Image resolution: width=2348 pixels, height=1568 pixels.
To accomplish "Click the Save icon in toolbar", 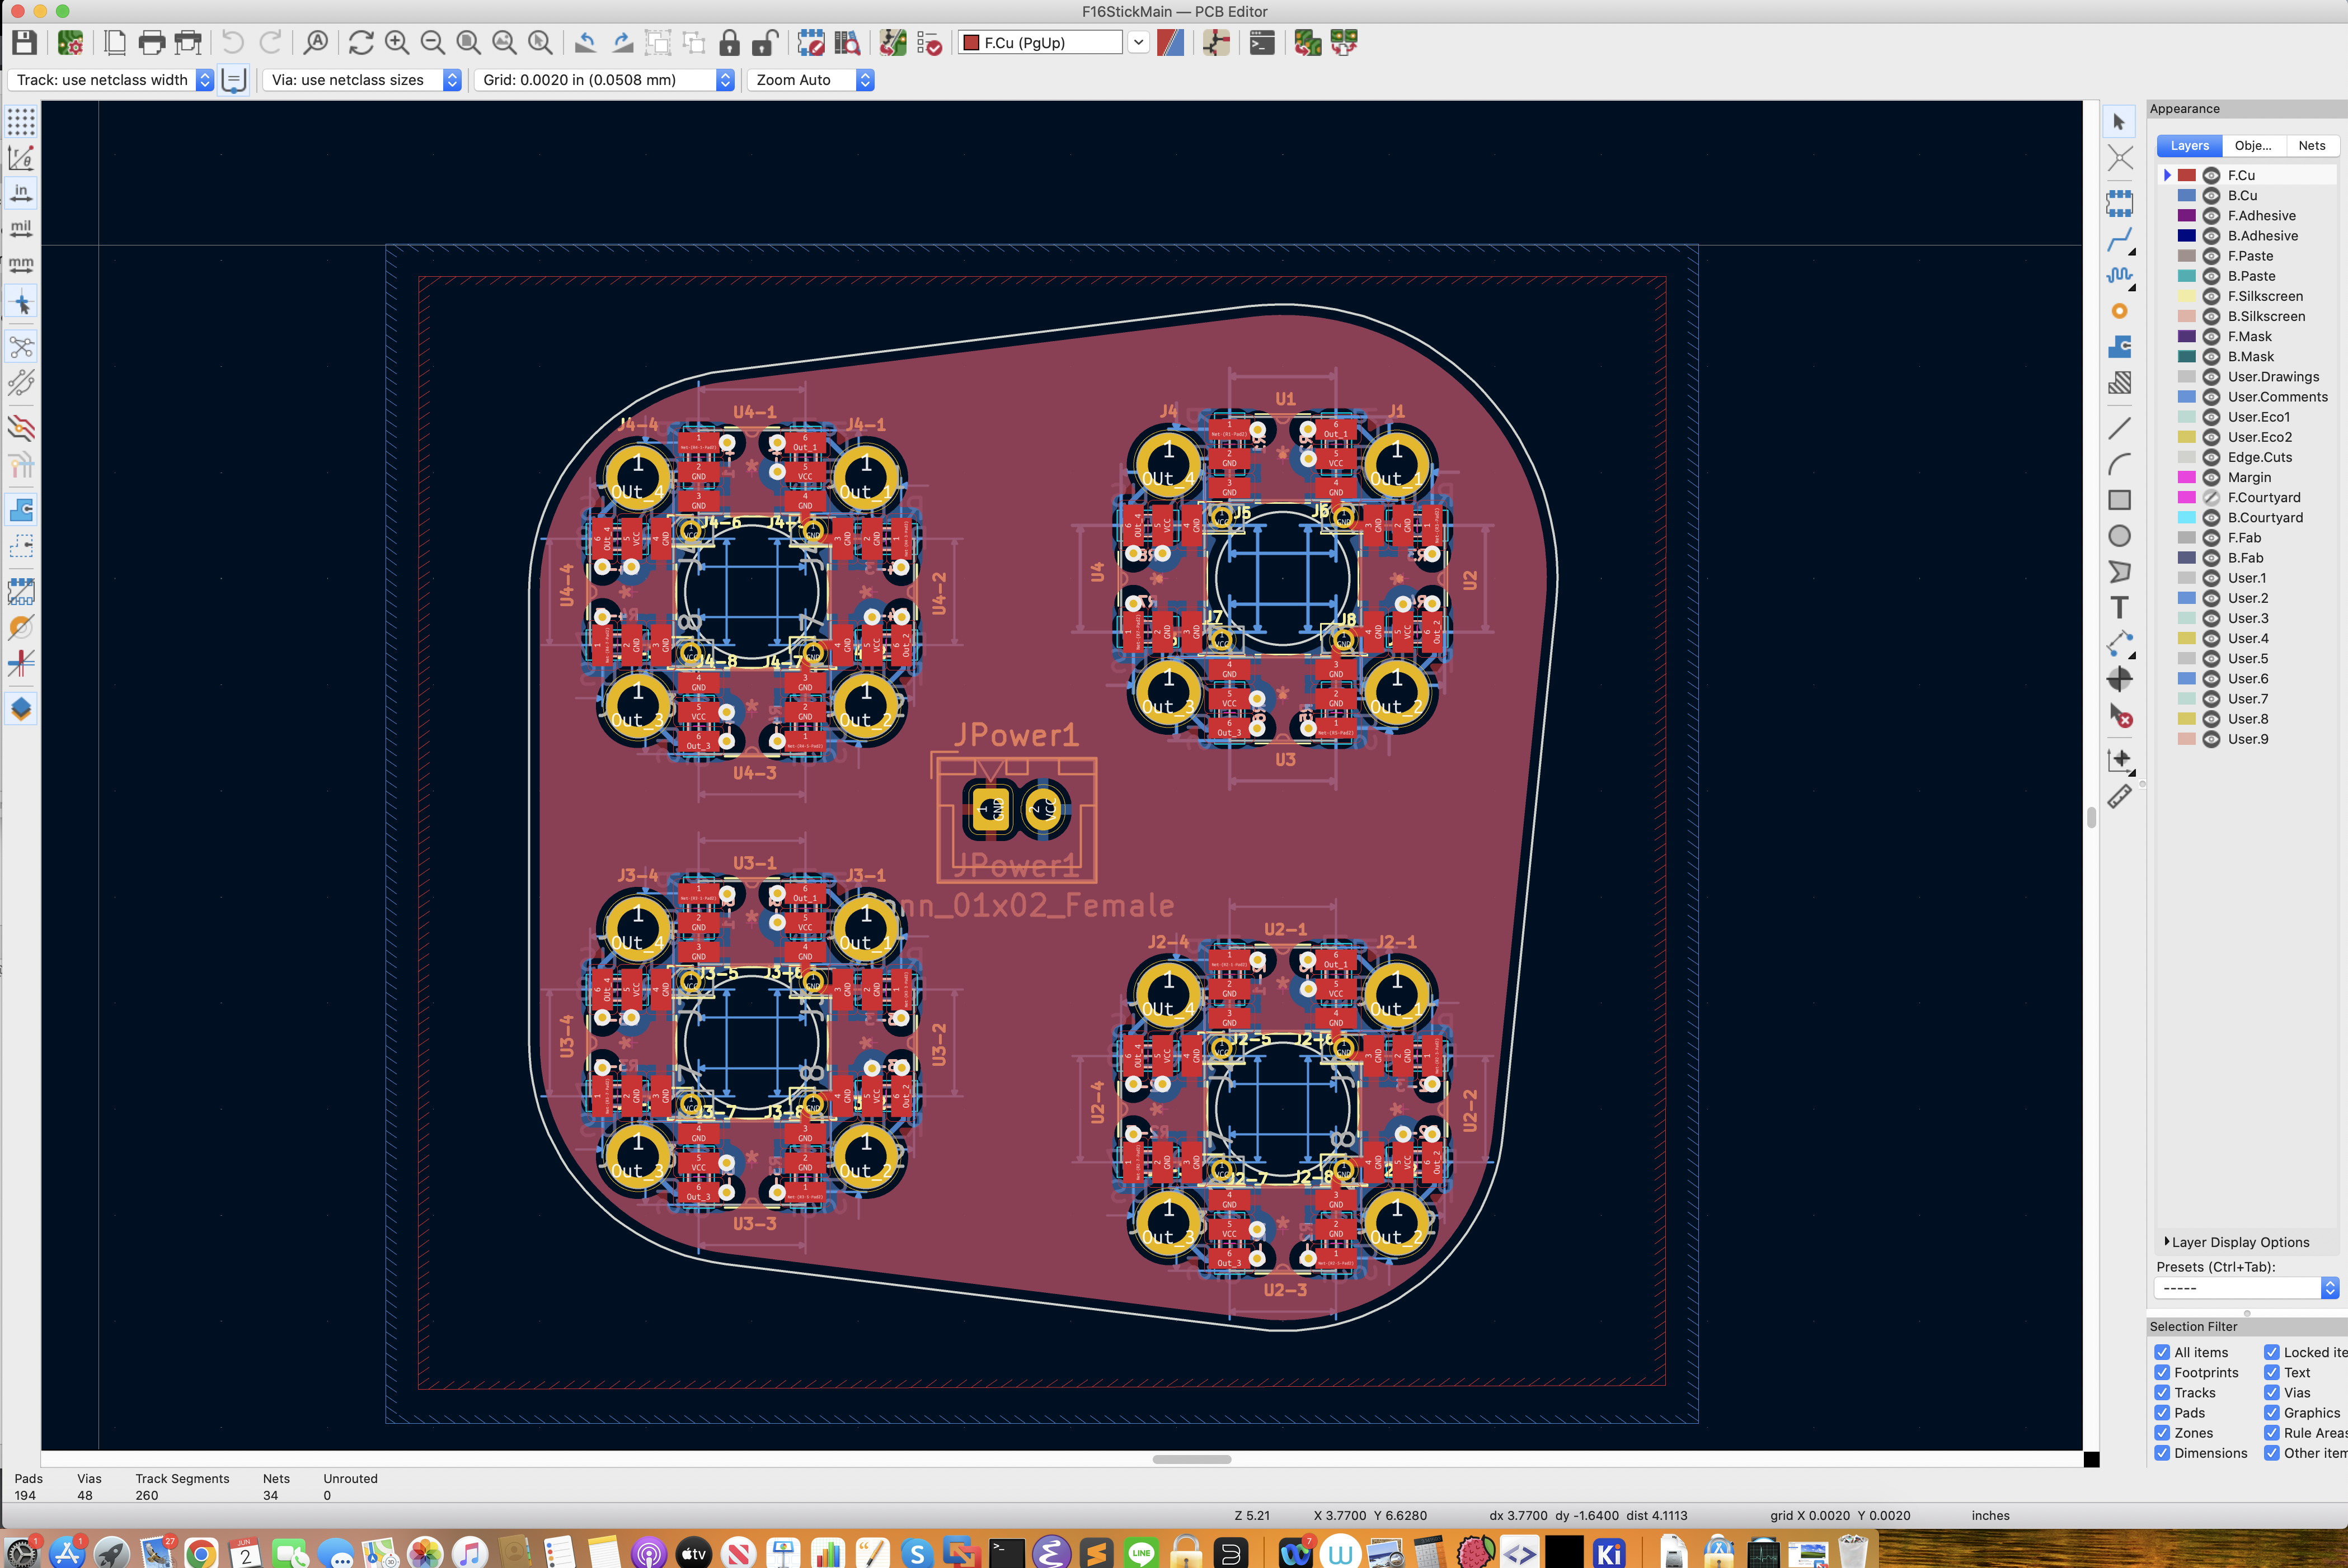I will point(24,43).
